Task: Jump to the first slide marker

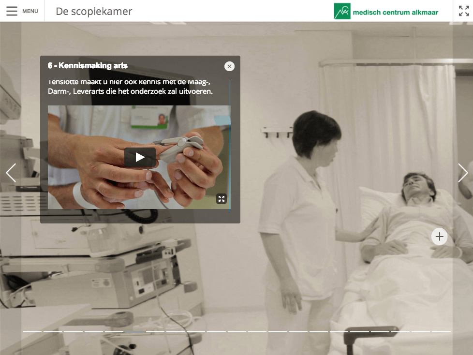Action: point(32,331)
